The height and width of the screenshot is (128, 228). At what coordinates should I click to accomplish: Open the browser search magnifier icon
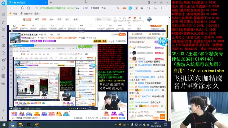(x=118, y=8)
